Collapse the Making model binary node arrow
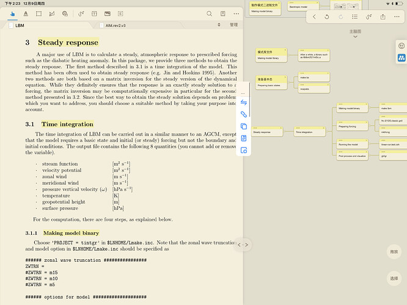Image resolution: width=407 pixels, height=305 pixels. click(x=366, y=104)
